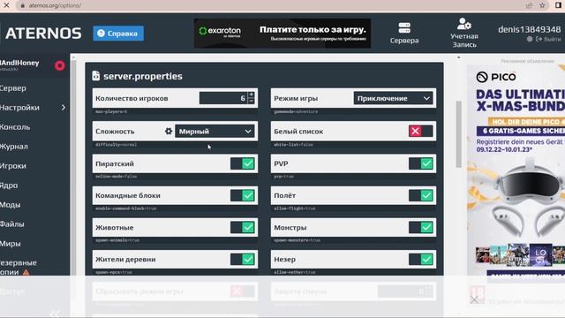Expand the Настройки sidebar arrow
Image resolution: width=565 pixels, height=318 pixels.
point(64,108)
